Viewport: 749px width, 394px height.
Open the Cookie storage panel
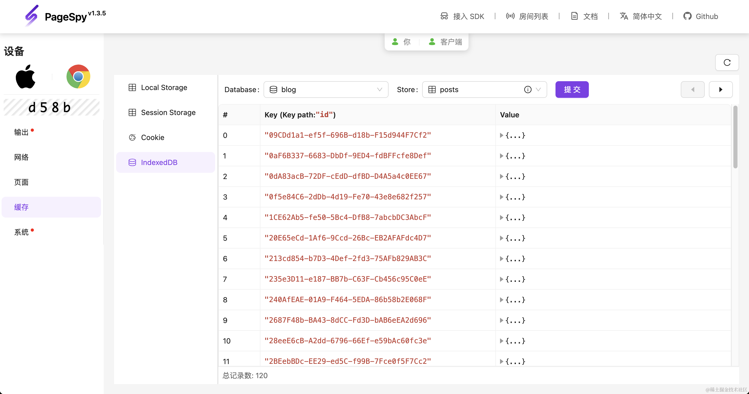click(152, 137)
